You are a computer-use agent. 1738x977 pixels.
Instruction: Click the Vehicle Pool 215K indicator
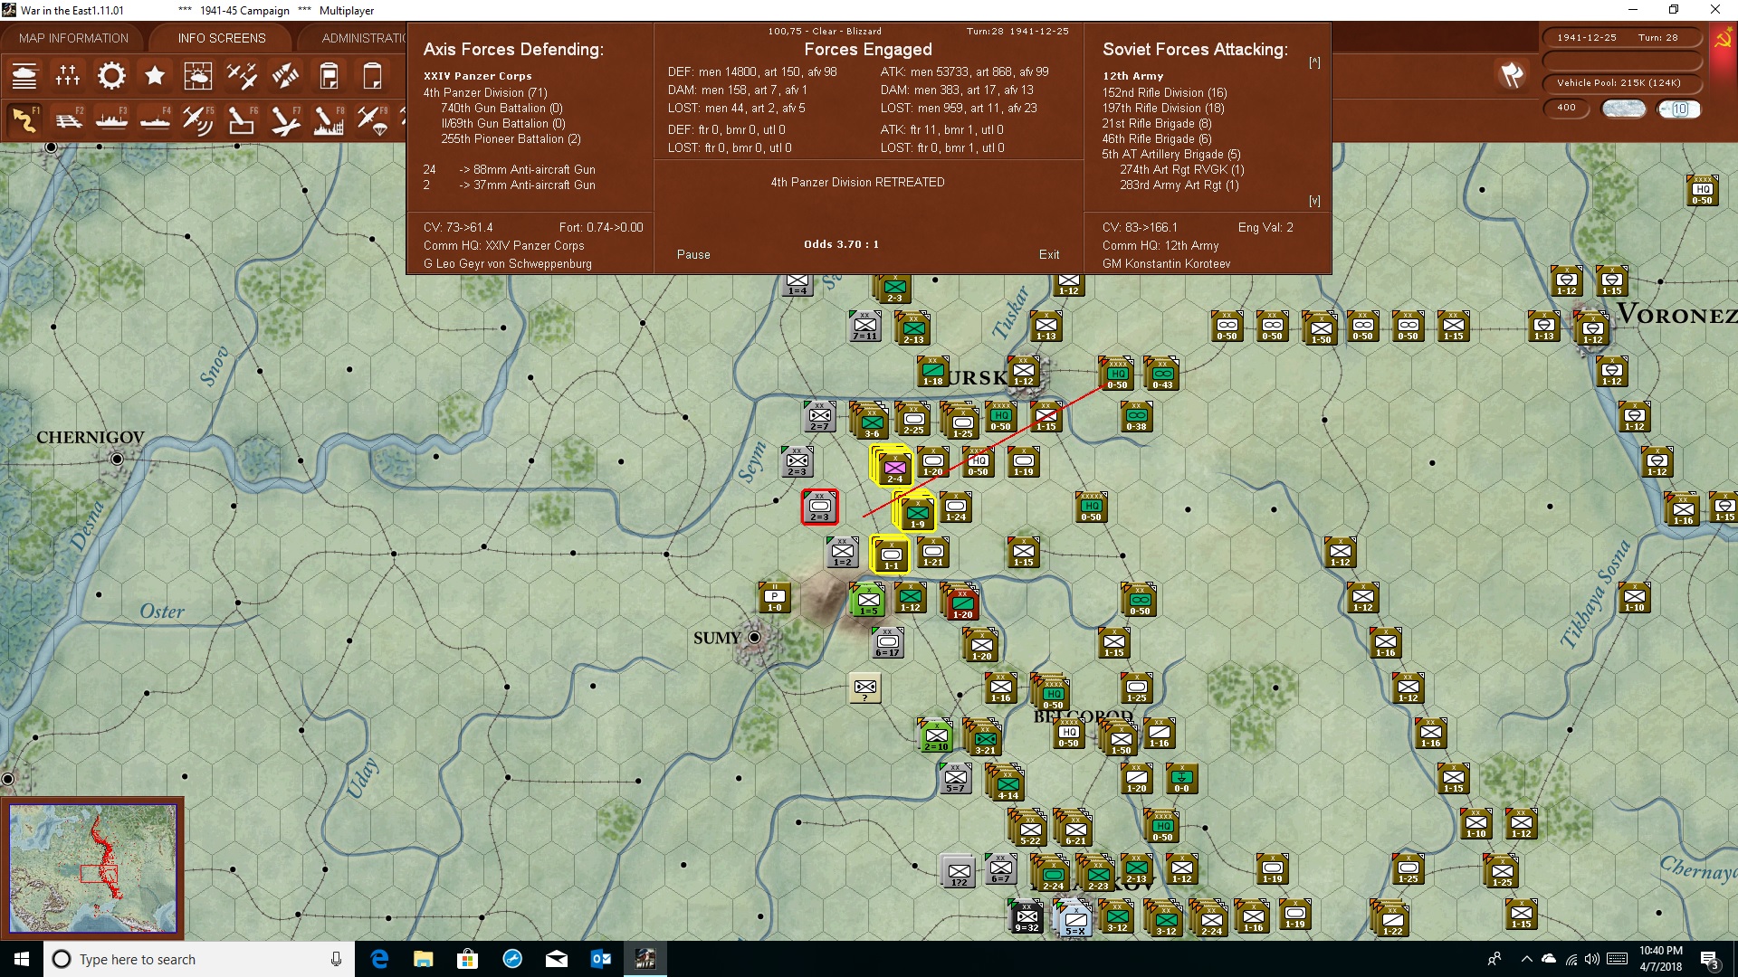point(1621,83)
